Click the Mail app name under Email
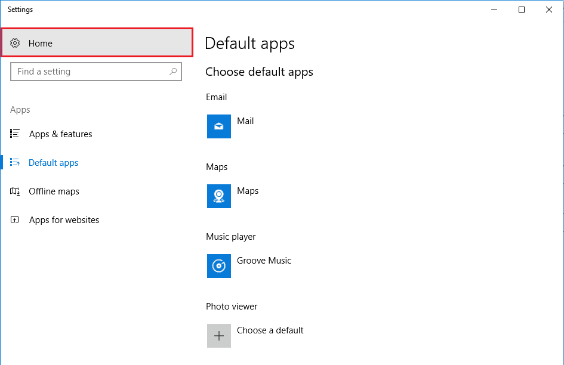The height and width of the screenshot is (365, 564). click(x=245, y=121)
